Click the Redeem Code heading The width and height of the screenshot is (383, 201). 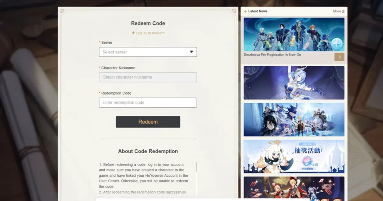148,24
